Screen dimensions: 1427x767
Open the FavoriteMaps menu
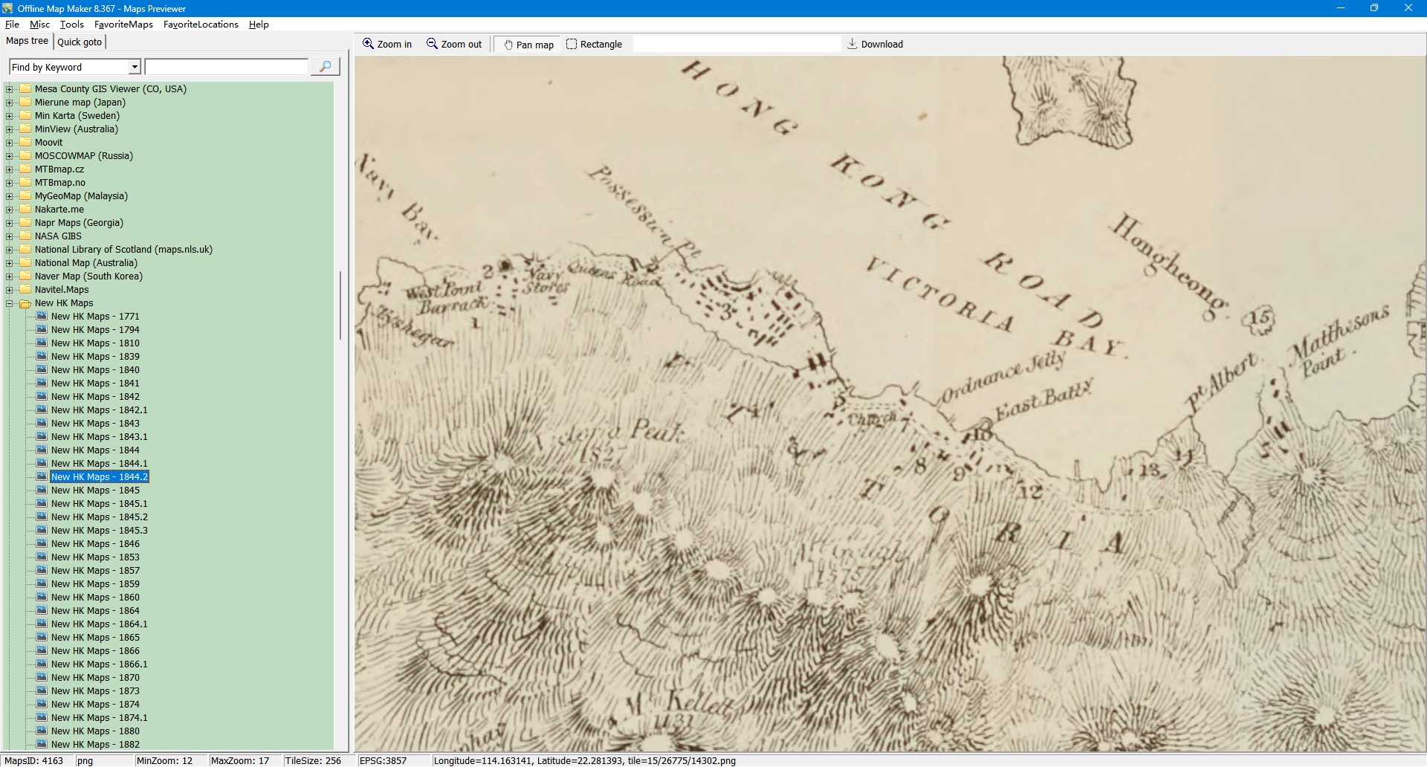pyautogui.click(x=123, y=25)
